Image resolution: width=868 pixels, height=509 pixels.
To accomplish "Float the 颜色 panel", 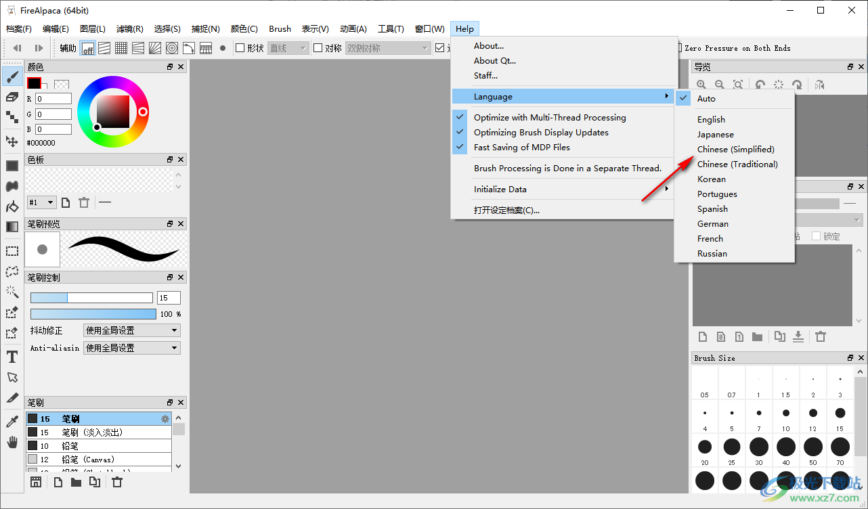I will (x=170, y=67).
